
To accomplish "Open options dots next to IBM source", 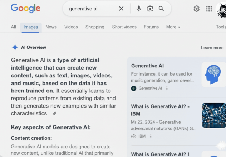I will [x=151, y=136].
